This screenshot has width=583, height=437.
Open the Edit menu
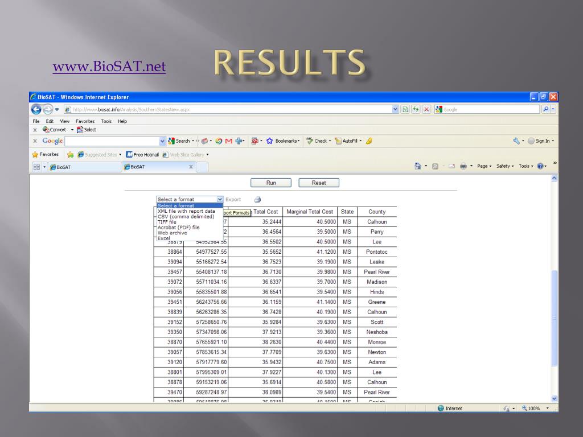click(50, 121)
